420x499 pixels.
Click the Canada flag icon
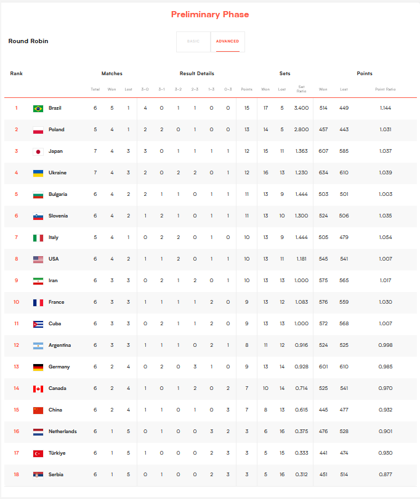click(38, 389)
